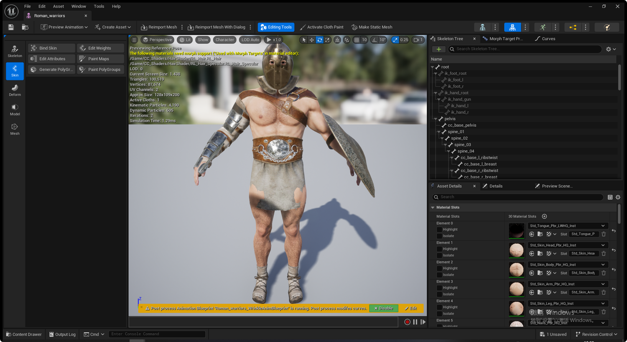Reset Element 3 material to default
This screenshot has width=627, height=342.
tap(614, 289)
